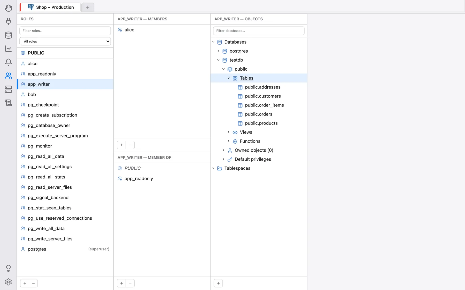Expand the postgres database node
Viewport: 465px width, 290px height.
pos(218,51)
